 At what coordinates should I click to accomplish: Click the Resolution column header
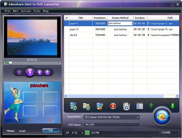100,18
